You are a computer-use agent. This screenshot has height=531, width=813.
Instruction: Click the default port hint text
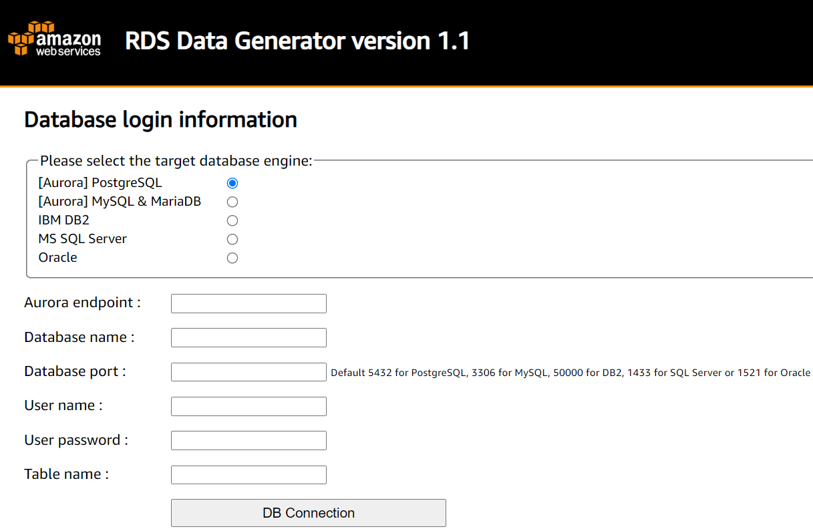(x=570, y=373)
